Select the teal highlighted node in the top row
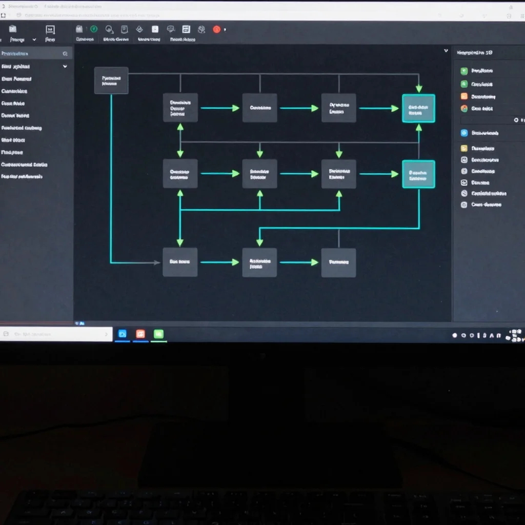The image size is (525, 525). (418, 108)
